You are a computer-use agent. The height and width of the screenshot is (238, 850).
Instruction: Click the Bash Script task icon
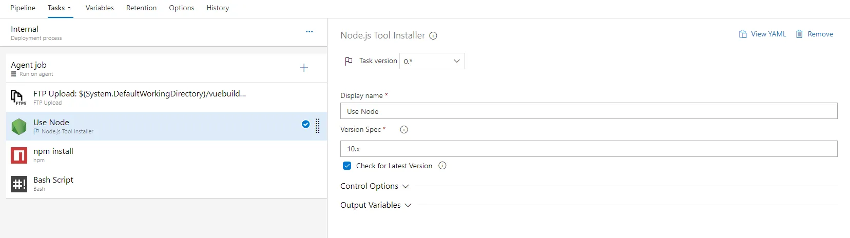(19, 184)
